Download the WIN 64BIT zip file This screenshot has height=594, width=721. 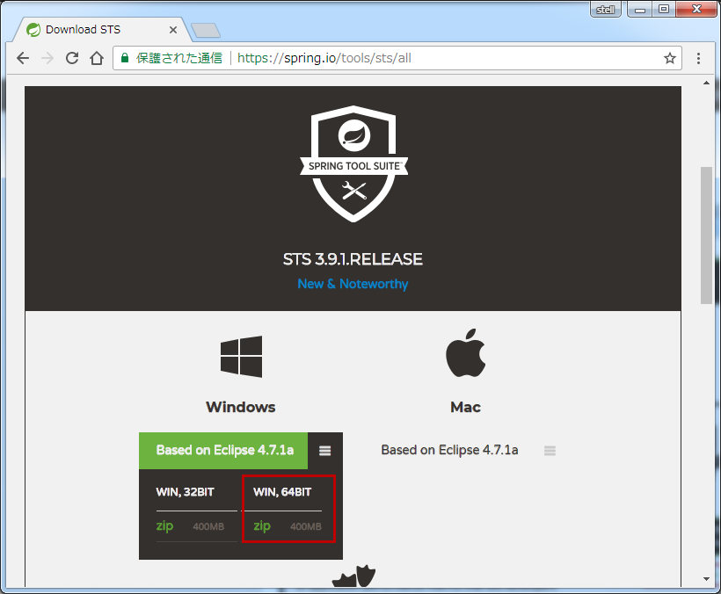262,525
